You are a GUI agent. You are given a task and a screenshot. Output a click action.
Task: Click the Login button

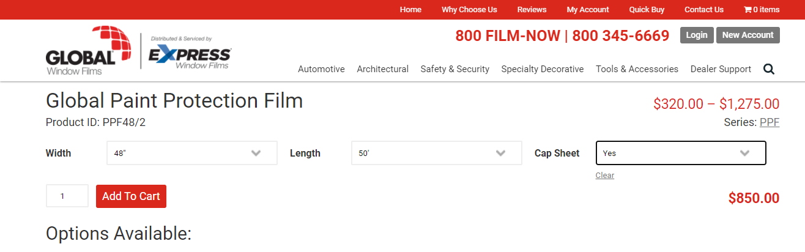click(x=697, y=35)
